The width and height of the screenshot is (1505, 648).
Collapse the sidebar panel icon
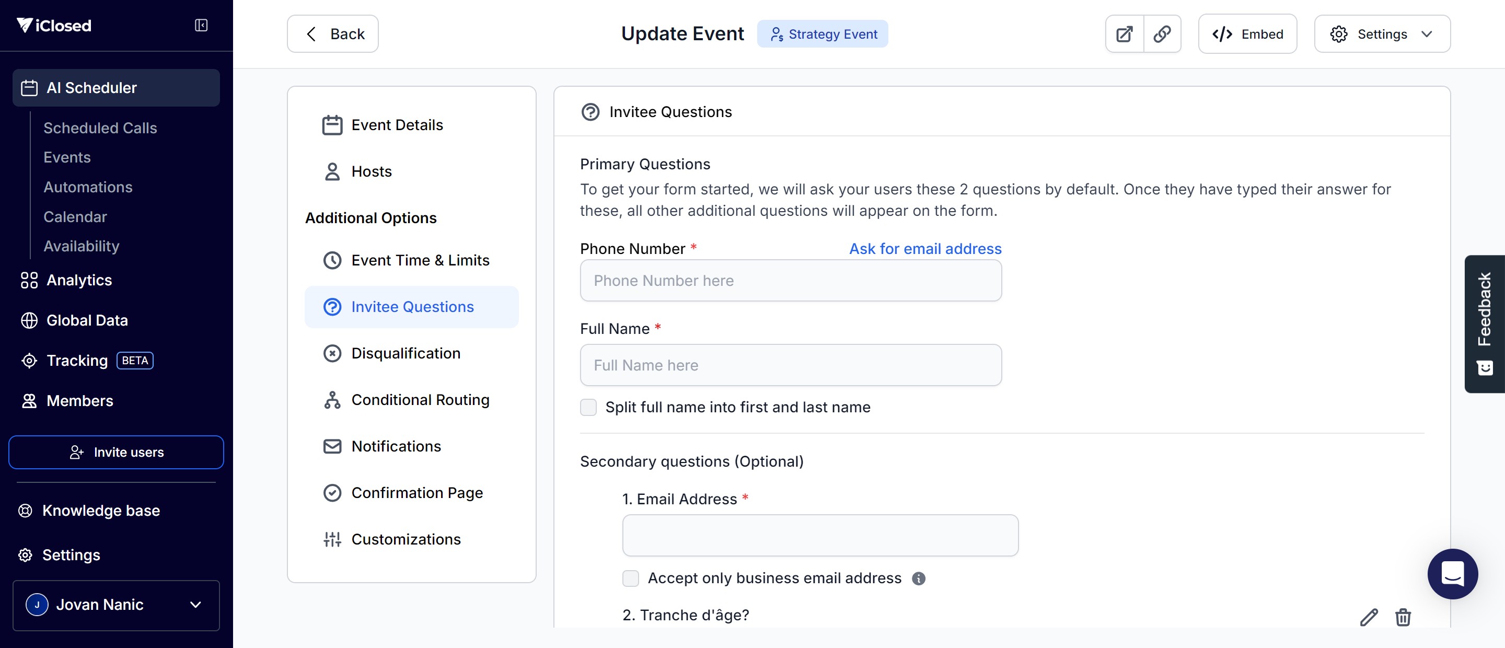pyautogui.click(x=201, y=25)
